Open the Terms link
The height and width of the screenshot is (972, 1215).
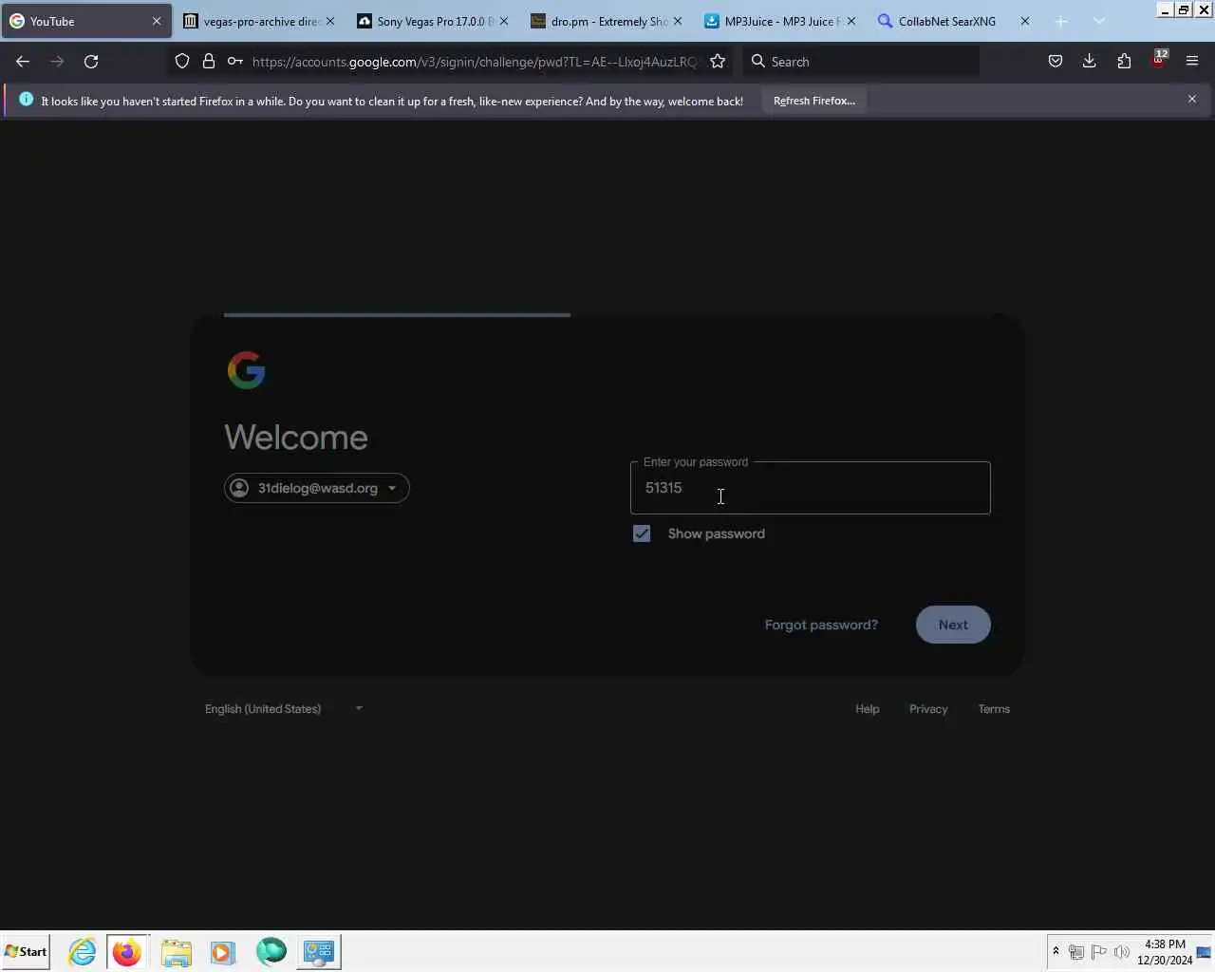click(994, 709)
